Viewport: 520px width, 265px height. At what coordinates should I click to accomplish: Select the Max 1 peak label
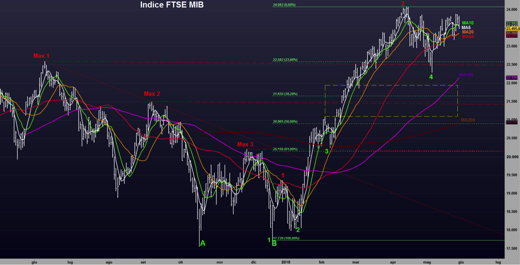click(x=41, y=56)
